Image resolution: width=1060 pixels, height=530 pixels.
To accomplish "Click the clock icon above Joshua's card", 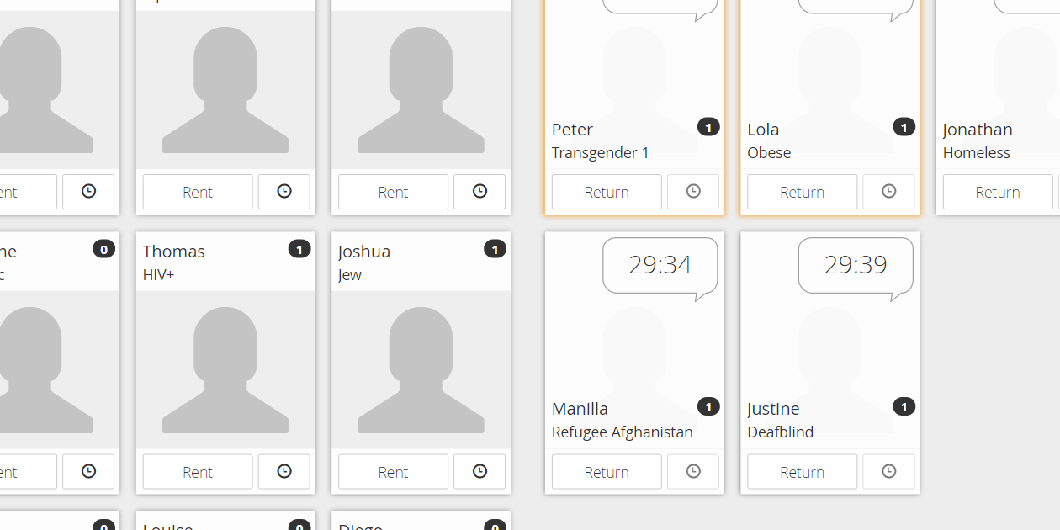I will tap(480, 192).
